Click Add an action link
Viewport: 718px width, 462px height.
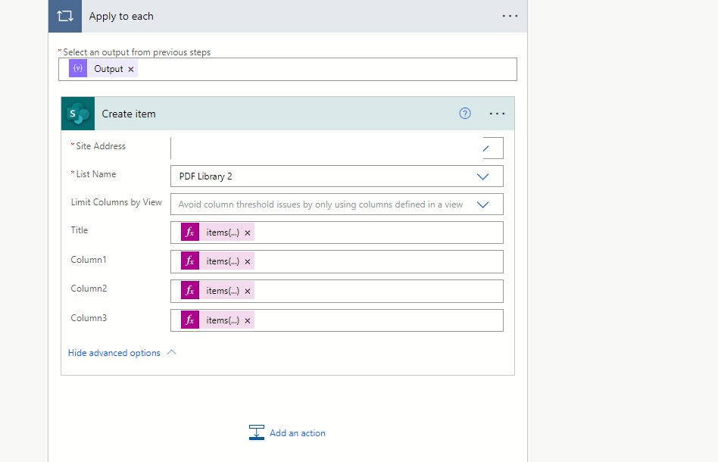click(297, 432)
